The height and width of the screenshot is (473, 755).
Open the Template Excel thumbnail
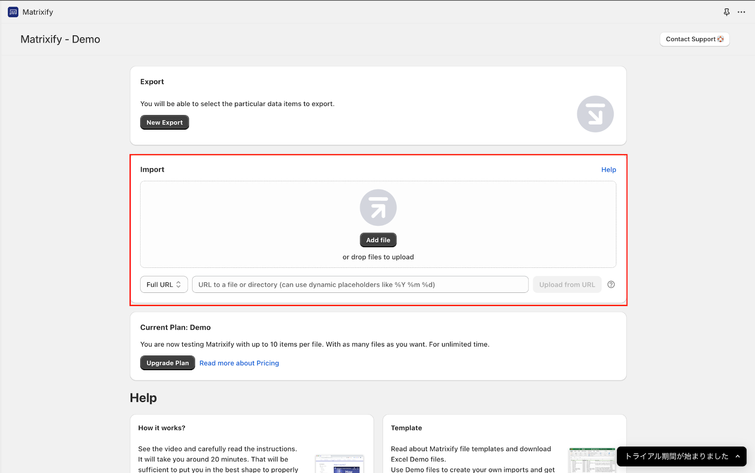(592, 461)
